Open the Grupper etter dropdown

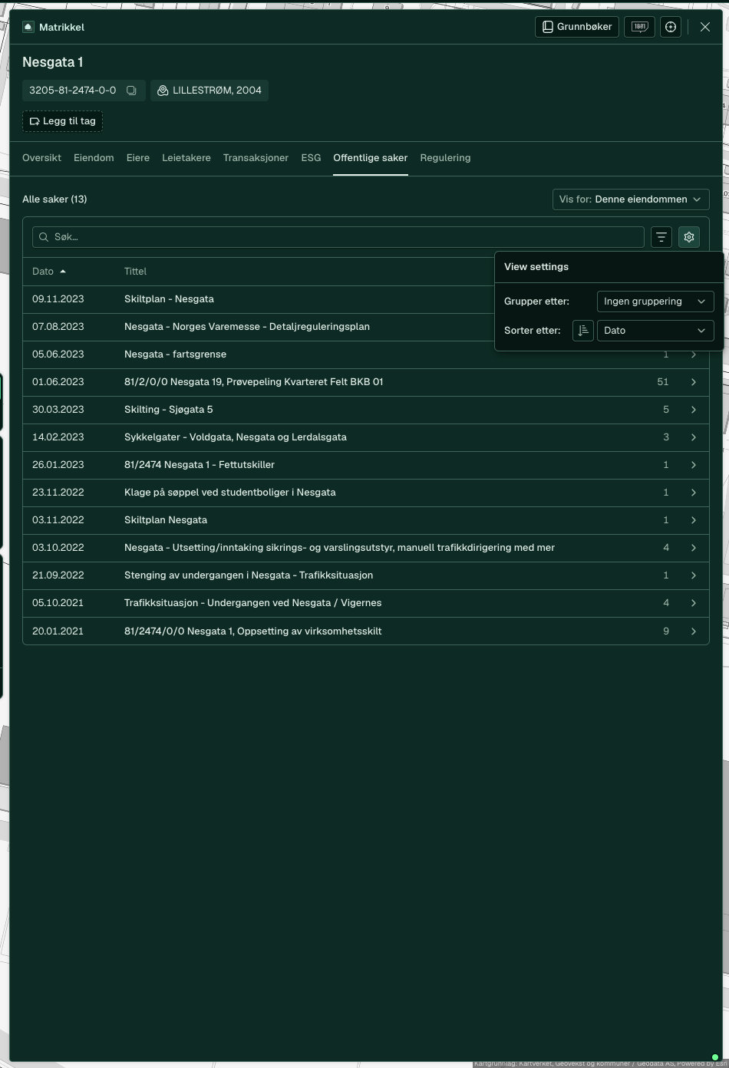[x=655, y=302]
